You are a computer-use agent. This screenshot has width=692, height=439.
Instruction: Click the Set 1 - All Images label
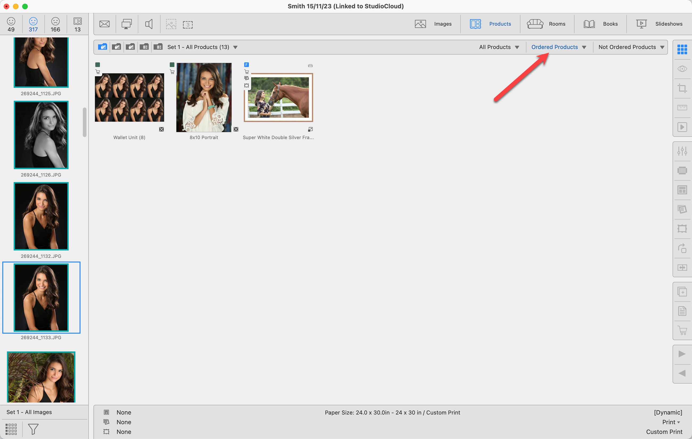click(x=29, y=412)
